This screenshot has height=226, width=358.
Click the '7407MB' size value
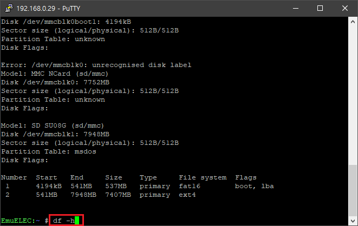tap(118, 195)
